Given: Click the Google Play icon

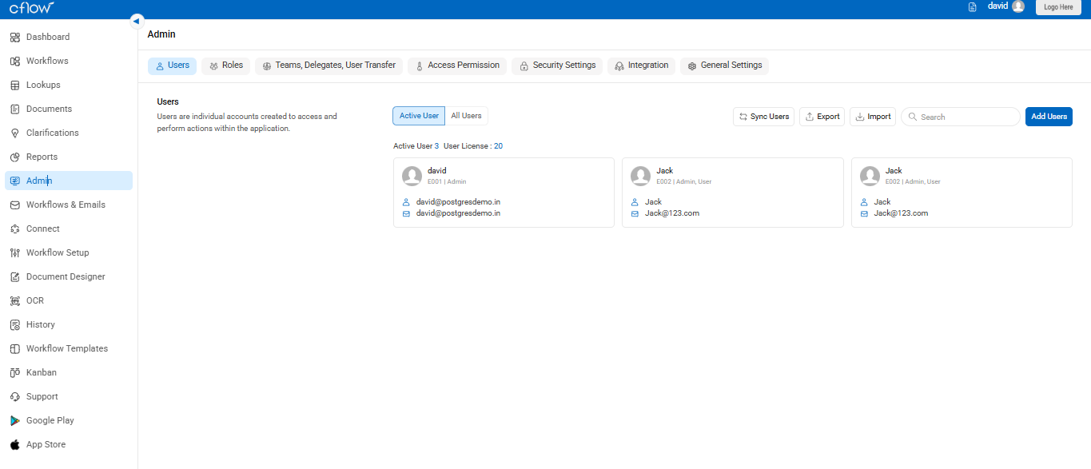Looking at the screenshot, I should tap(15, 420).
